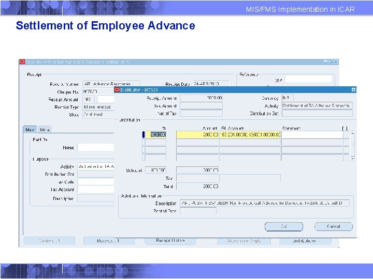Click the Reverse button in Receipts window
373x279 pixels.
[109, 241]
